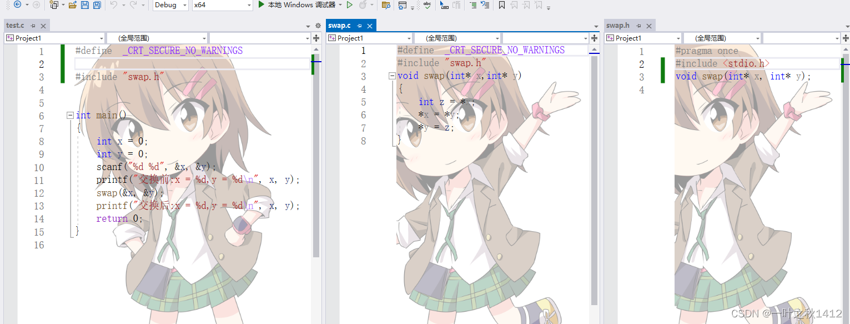Split the swap.h editor pane

point(845,38)
